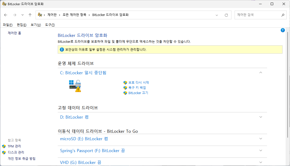The image size is (290, 166).
Task: Open the 보기(V) menu
Action: pyautogui.click(x=36, y=25)
